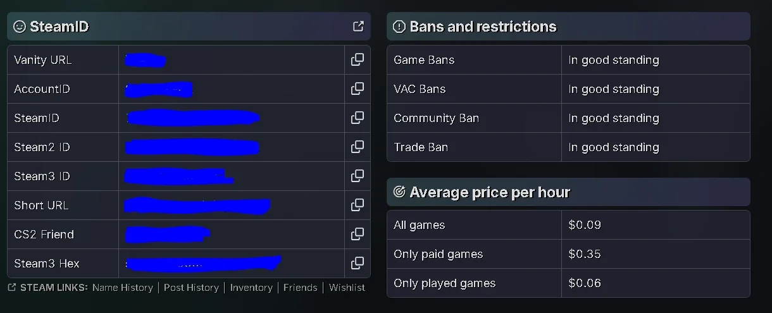Copy the Steam2 ID value
The height and width of the screenshot is (313, 772).
coord(358,147)
